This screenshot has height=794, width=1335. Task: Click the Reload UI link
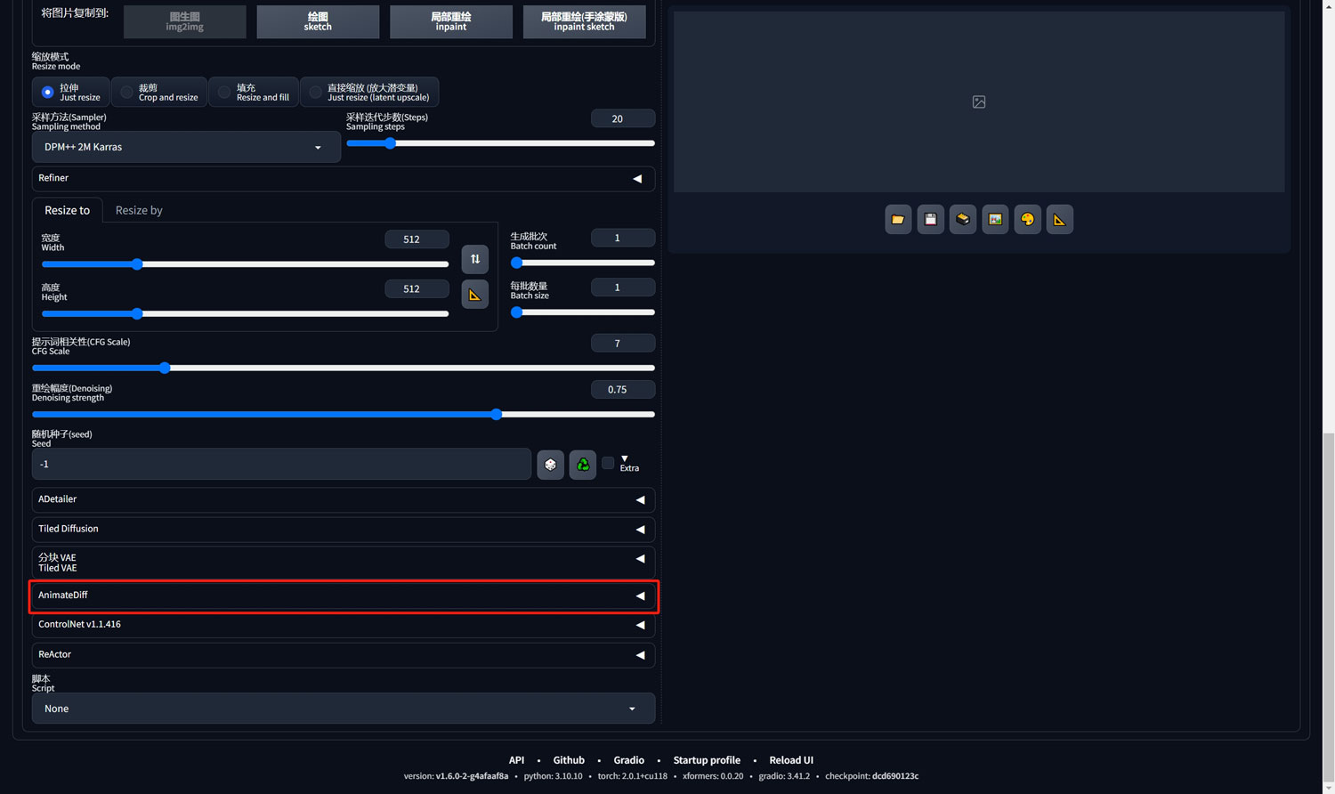[x=790, y=760]
